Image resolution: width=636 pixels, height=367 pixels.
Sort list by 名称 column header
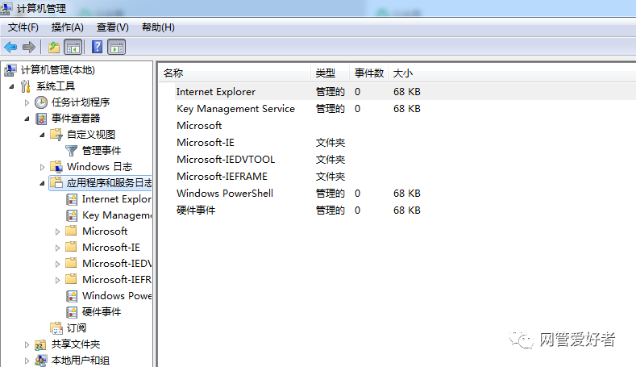[x=173, y=73]
